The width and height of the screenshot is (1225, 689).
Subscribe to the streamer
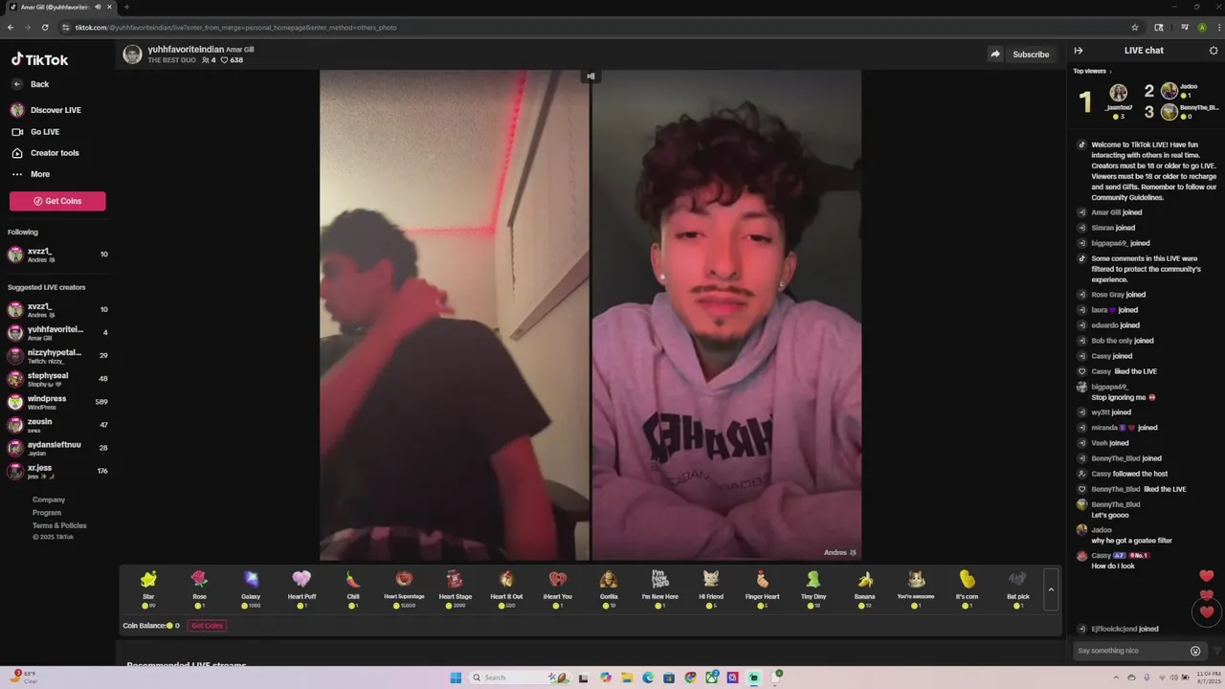point(1031,55)
